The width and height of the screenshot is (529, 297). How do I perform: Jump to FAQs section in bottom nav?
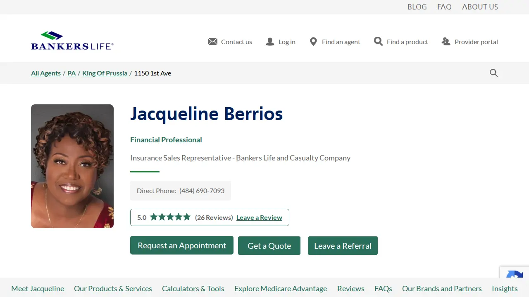pos(383,288)
